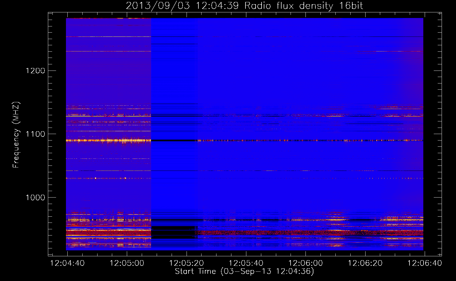456x281 pixels.
Task: Click the 12:05:00 time tick label
Action: [127, 263]
